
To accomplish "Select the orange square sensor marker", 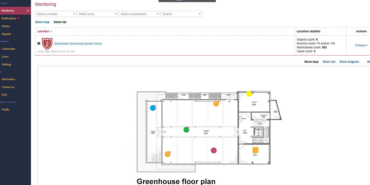I will pos(255,150).
